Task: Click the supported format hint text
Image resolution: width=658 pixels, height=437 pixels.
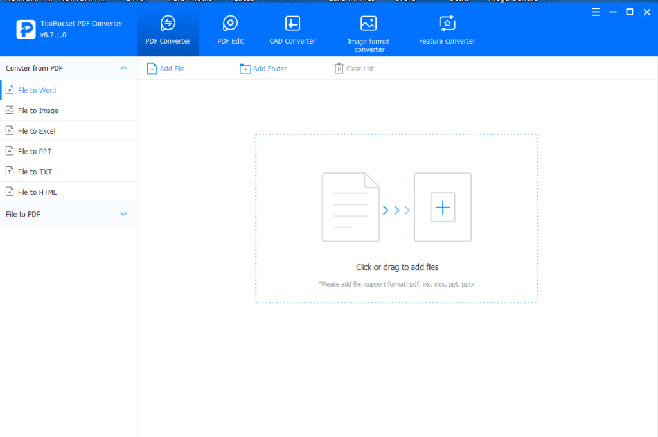Action: click(x=396, y=284)
